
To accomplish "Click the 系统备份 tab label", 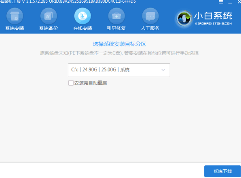I will (x=49, y=28).
